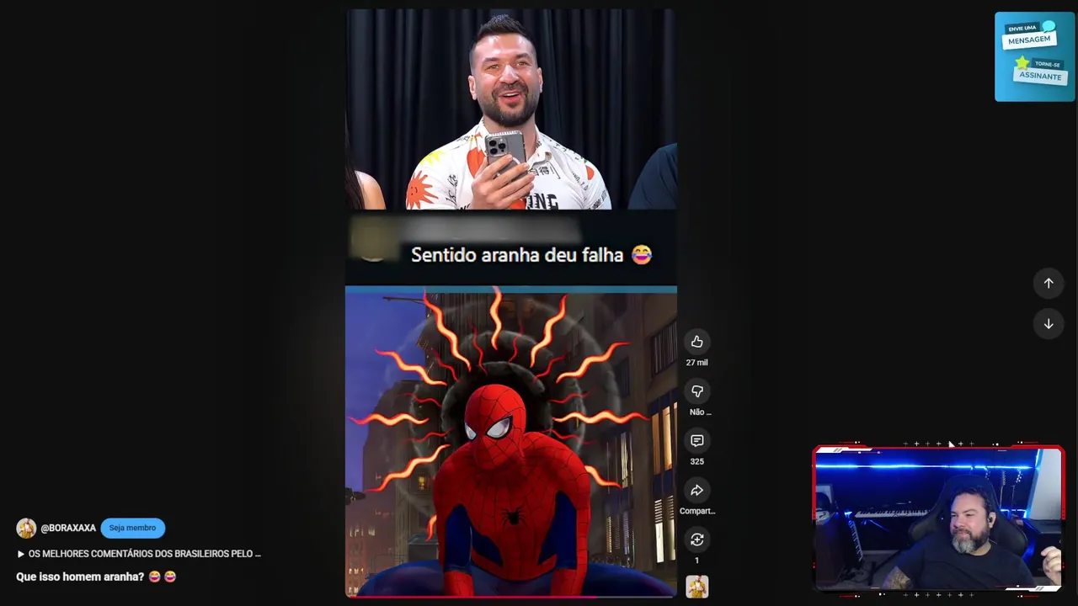Click the Compart... share label
Image resolution: width=1078 pixels, height=606 pixels.
click(696, 511)
